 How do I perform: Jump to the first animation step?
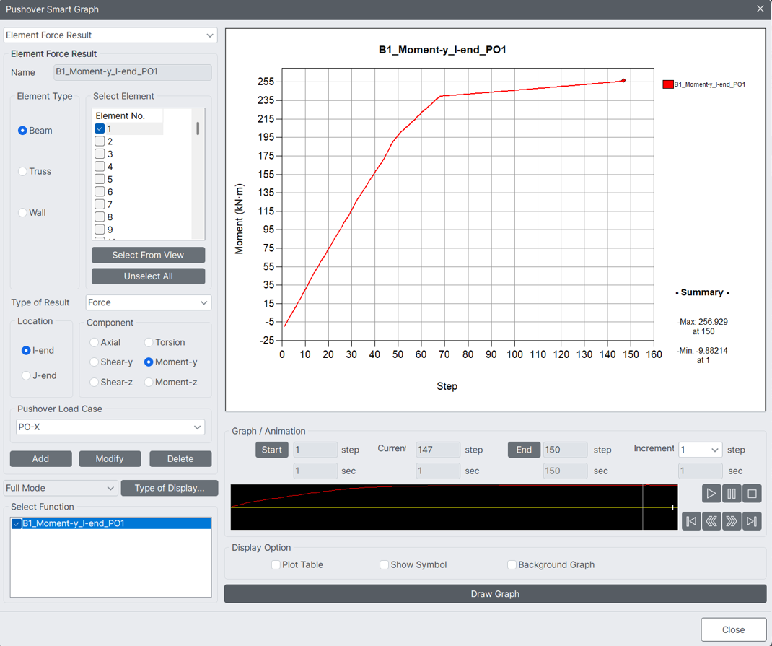pyautogui.click(x=691, y=520)
